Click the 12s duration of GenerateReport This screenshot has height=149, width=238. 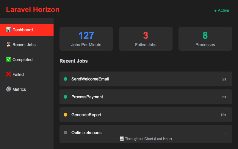pos(223,115)
